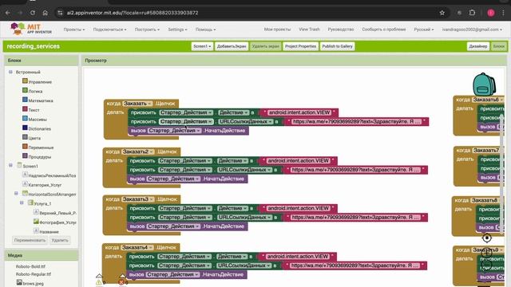Select HorizontalScrollArrangement component
Image resolution: width=511 pixels, height=287 pixels.
(52, 195)
